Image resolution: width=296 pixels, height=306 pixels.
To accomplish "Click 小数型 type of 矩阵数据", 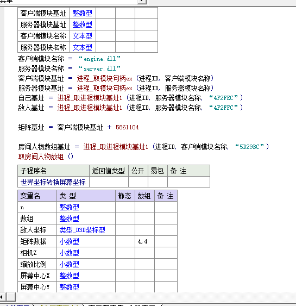I will pyautogui.click(x=69, y=241).
